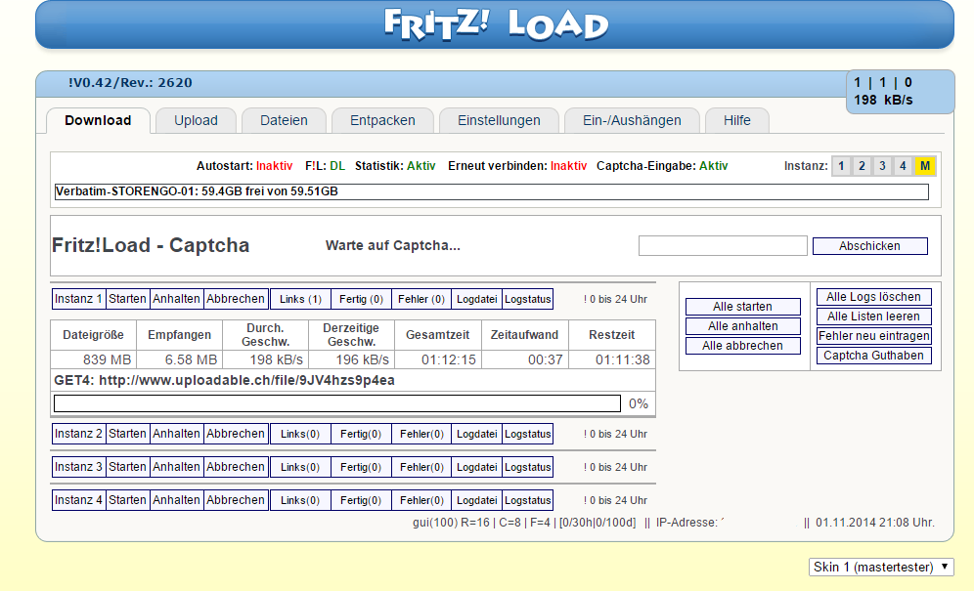Toggle Captcha-Eingabe Aktiv status

tap(713, 166)
